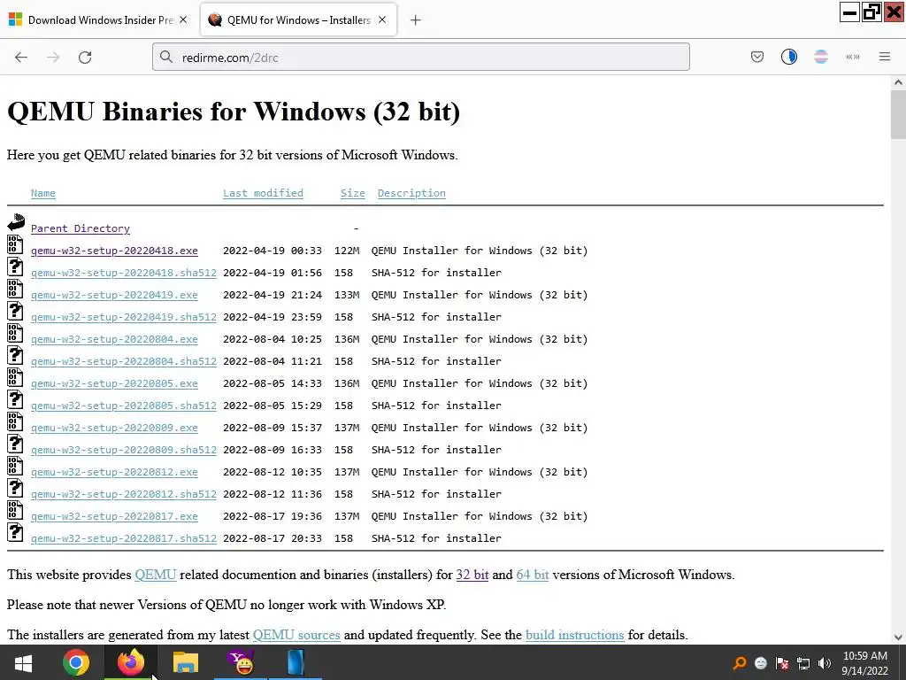Click the blue shield extension icon

[x=788, y=57]
